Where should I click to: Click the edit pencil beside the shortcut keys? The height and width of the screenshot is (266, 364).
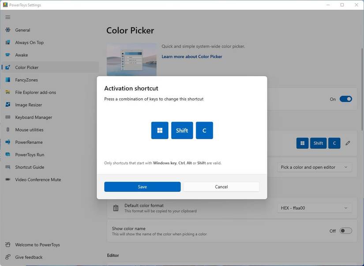tap(348, 143)
